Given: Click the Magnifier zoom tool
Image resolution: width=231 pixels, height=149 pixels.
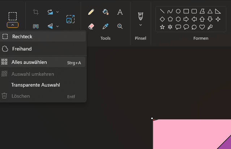Looking at the screenshot, I should pyautogui.click(x=120, y=26).
